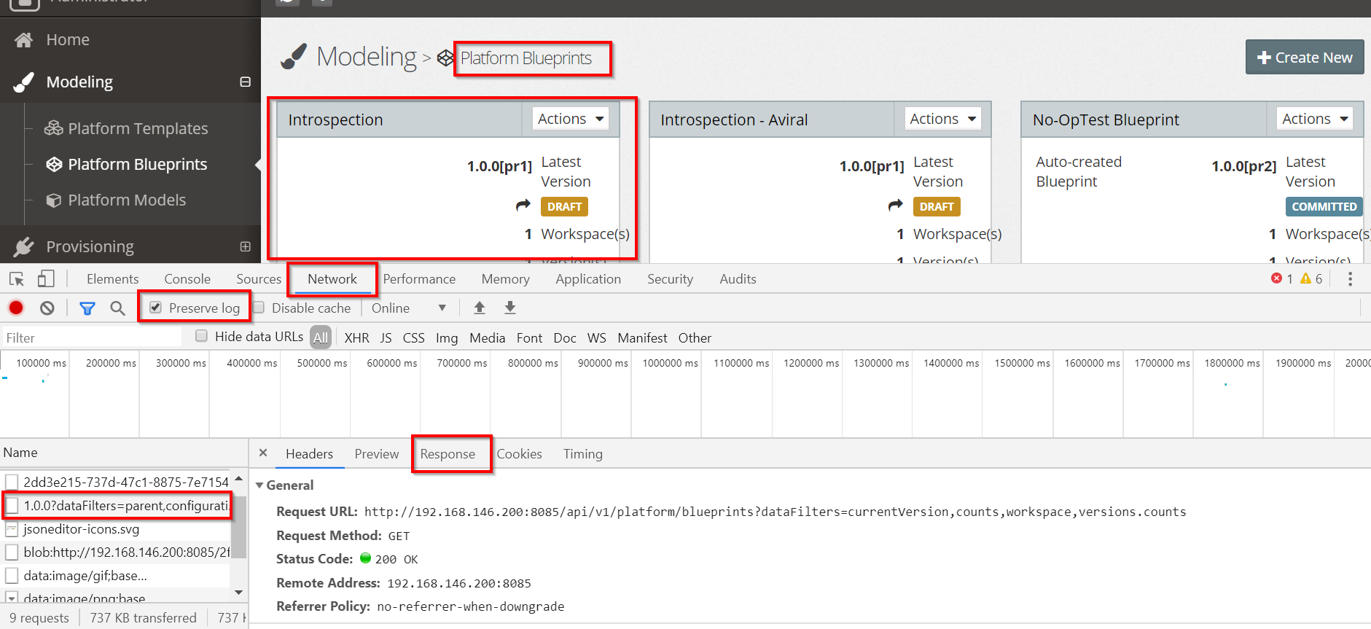The image size is (1371, 629).
Task: Open the Actions dropdown for Introspection blueprint
Action: 571,119
